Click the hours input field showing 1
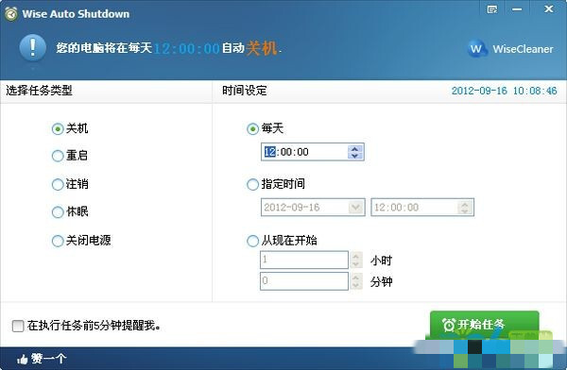The width and height of the screenshot is (567, 370). (x=304, y=260)
